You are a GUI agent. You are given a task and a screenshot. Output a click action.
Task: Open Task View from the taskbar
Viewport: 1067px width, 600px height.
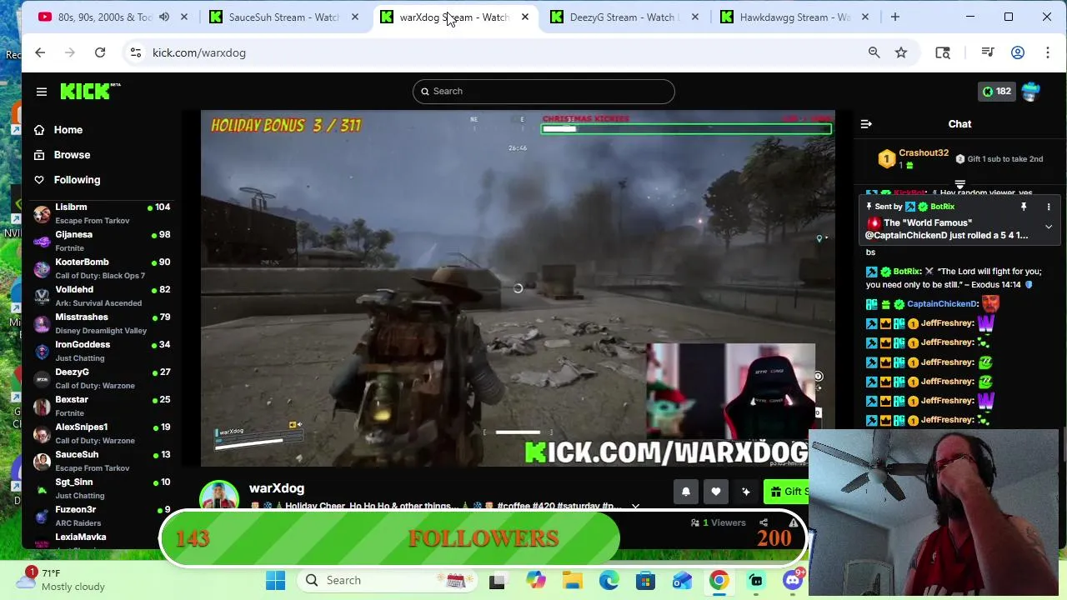[497, 581]
